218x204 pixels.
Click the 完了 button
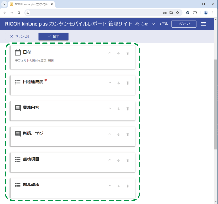click(54, 36)
